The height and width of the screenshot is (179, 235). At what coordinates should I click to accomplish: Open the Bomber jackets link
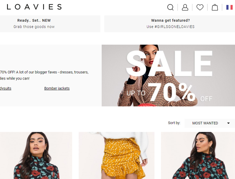[57, 88]
